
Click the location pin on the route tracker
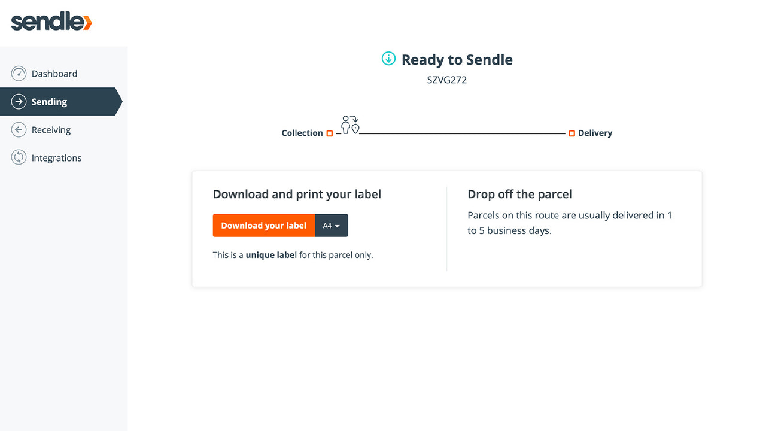354,128
